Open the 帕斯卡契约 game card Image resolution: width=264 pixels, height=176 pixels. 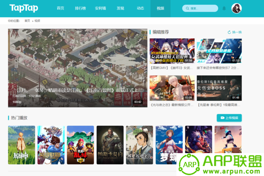point(110,145)
